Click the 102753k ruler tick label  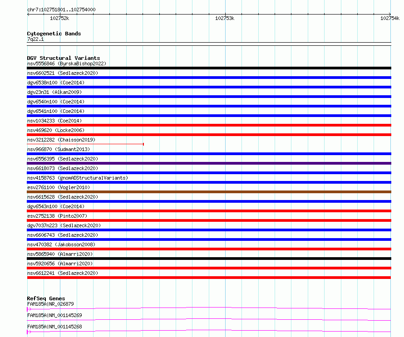(225, 18)
